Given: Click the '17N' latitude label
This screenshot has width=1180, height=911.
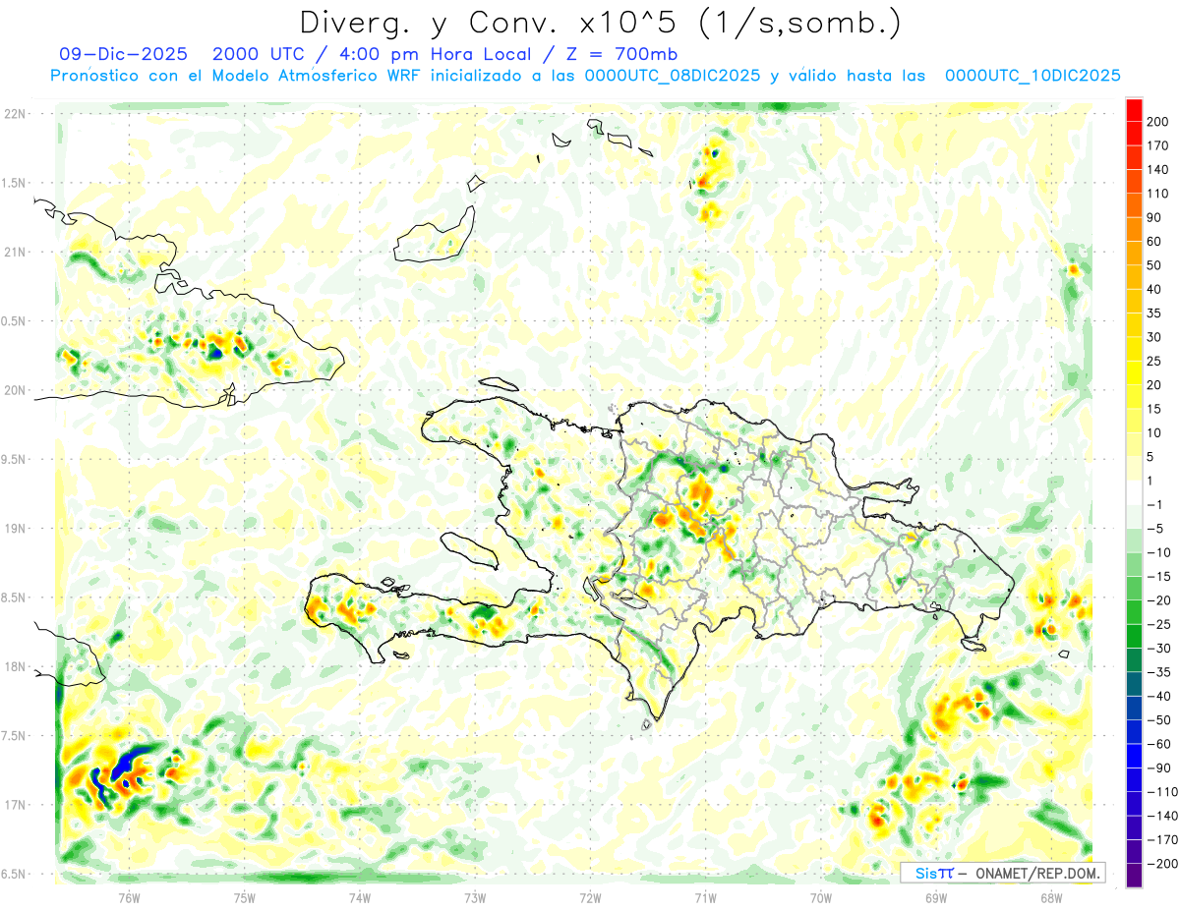Looking at the screenshot, I should [x=16, y=805].
